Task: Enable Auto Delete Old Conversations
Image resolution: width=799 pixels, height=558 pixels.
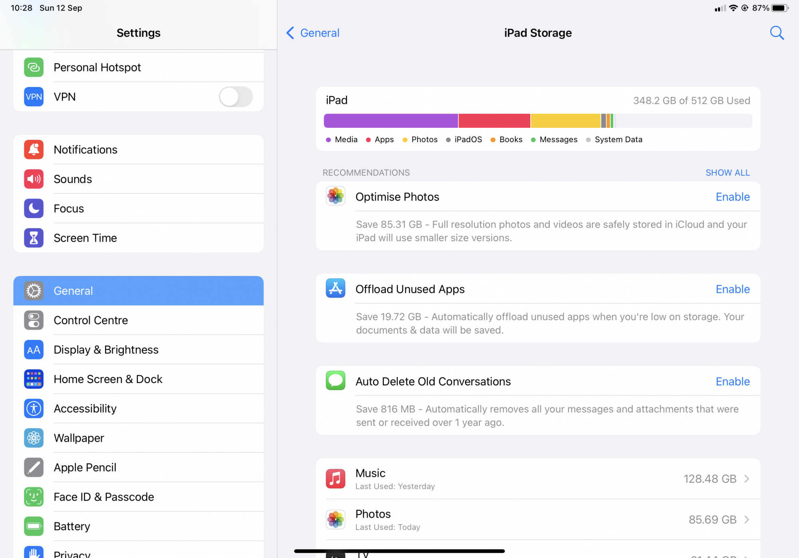Action: tap(732, 381)
